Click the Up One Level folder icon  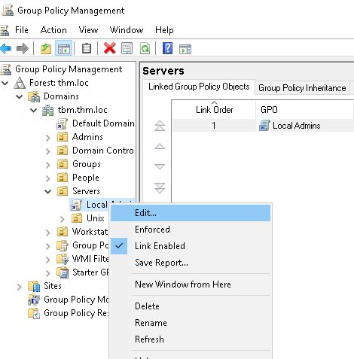pos(46,48)
